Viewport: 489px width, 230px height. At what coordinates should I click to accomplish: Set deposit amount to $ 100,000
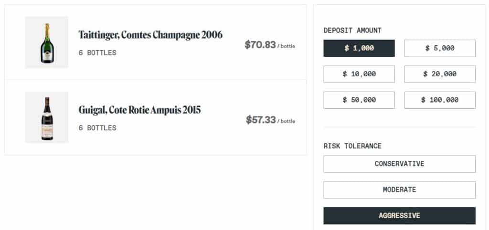click(440, 100)
